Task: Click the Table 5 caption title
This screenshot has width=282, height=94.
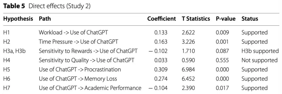Action: tap(47, 6)
